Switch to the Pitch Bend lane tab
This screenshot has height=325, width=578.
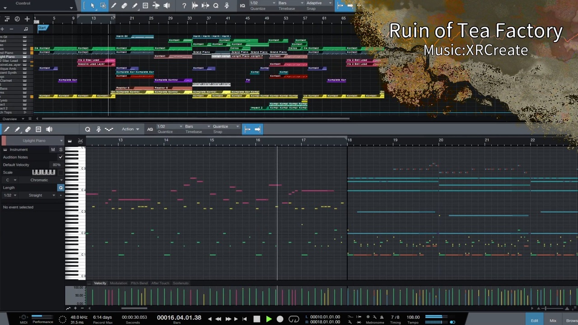(x=139, y=283)
